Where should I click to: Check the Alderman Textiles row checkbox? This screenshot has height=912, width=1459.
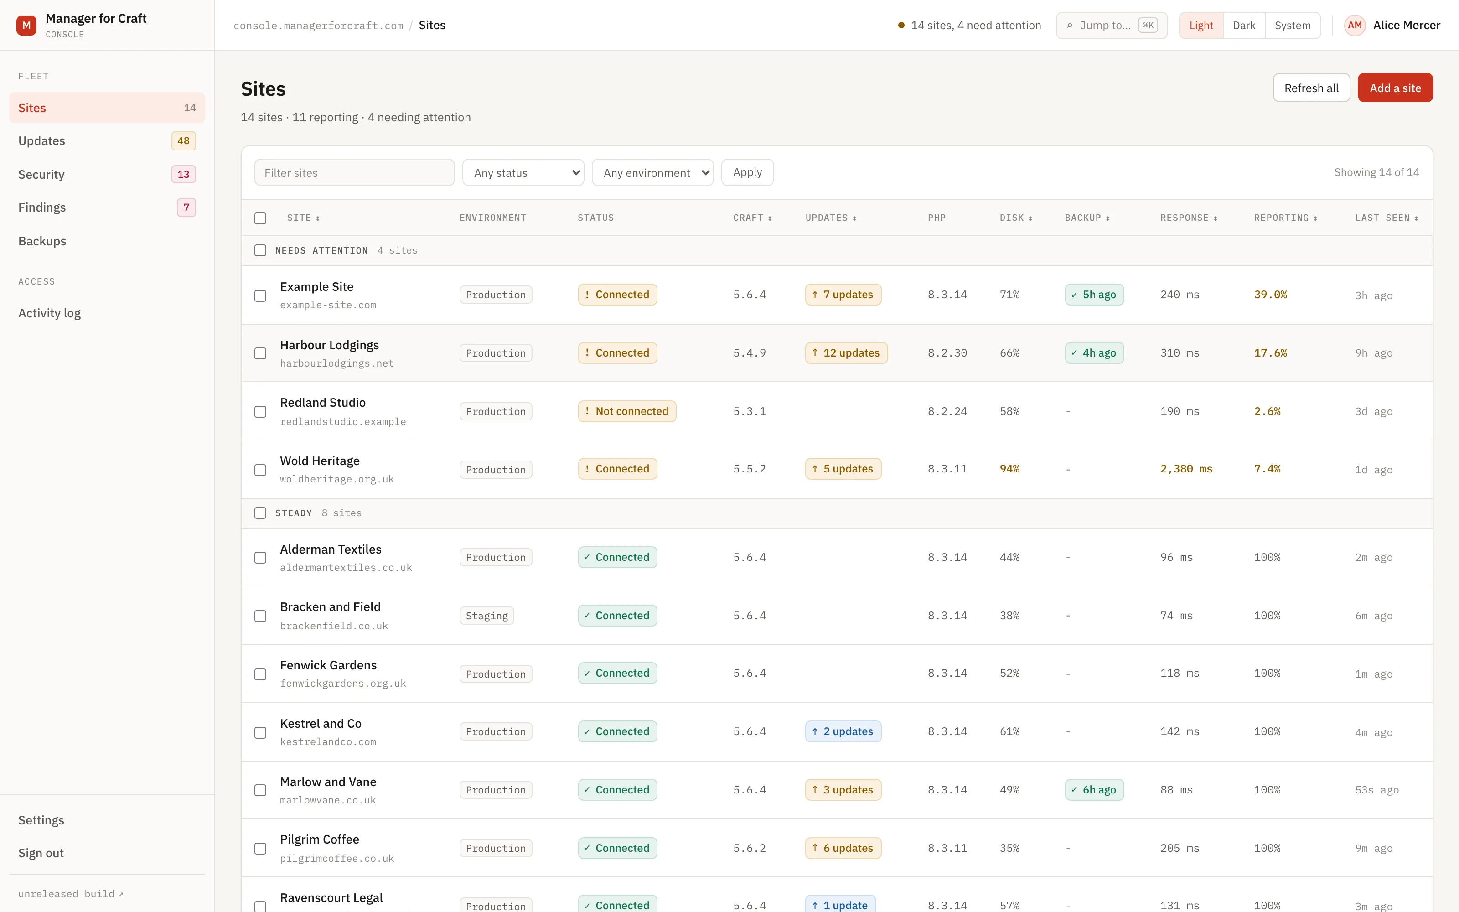pyautogui.click(x=260, y=558)
